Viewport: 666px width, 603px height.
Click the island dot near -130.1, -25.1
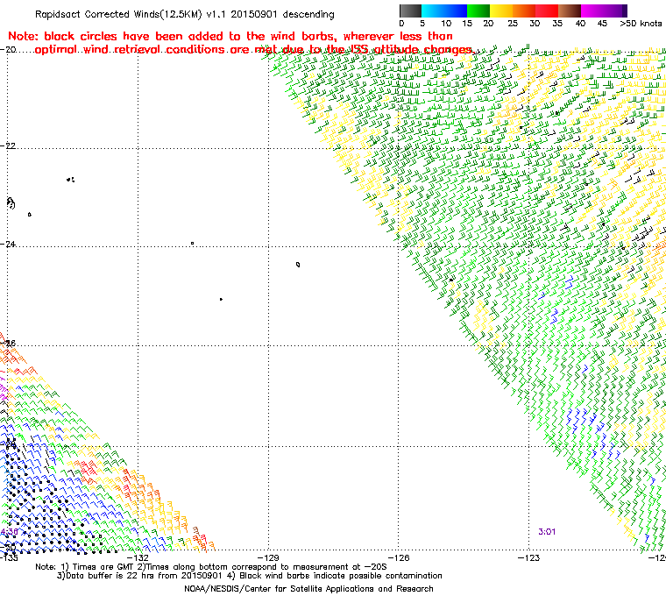(x=221, y=299)
